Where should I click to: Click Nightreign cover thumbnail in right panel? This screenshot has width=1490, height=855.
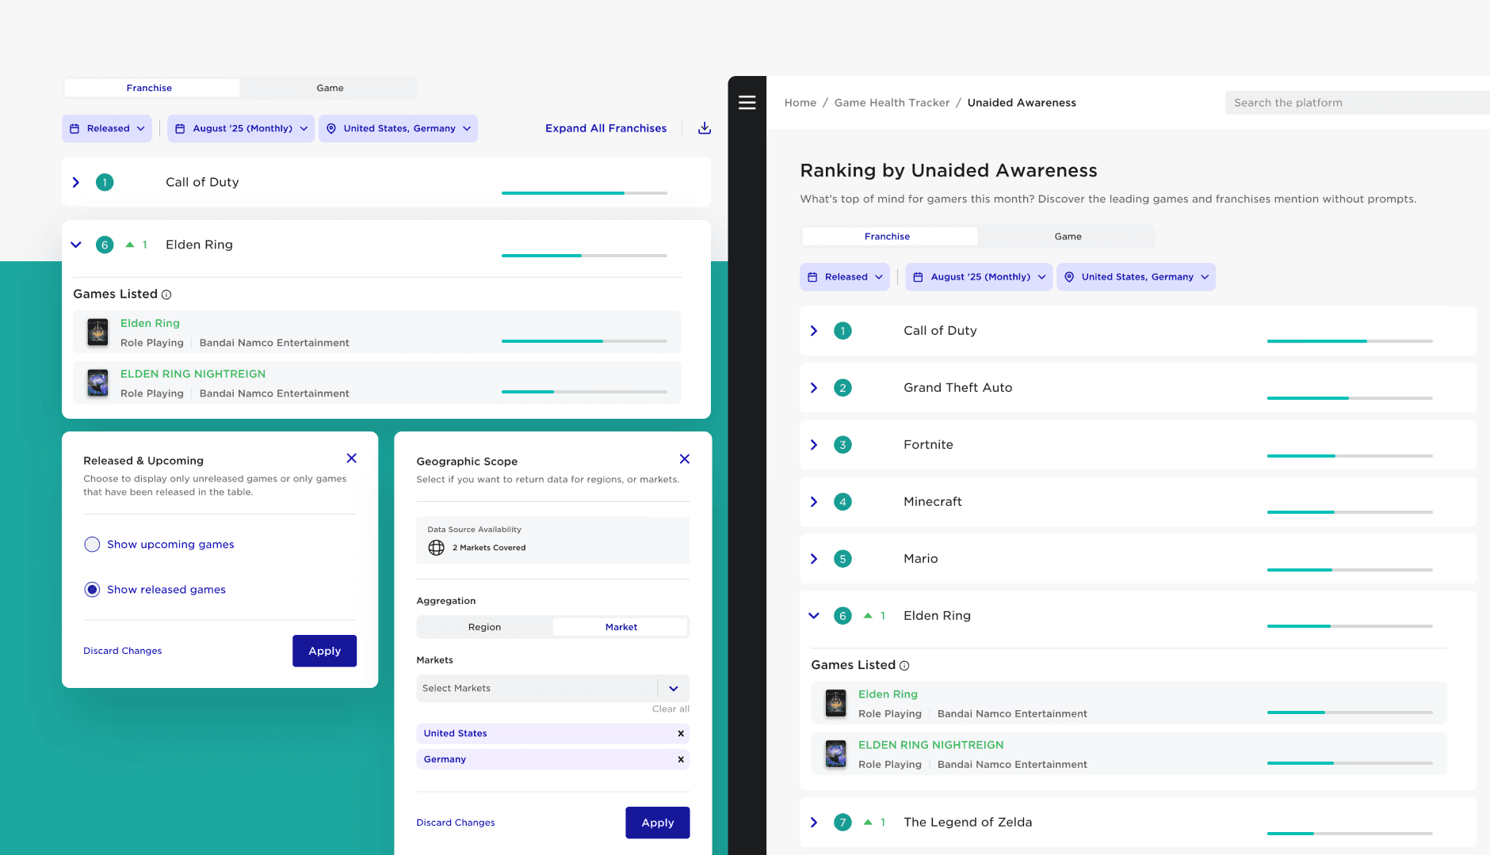[835, 754]
